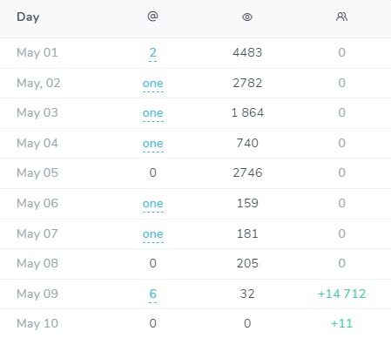Click the 2746 views value
Viewport: 391px width, 338px height.
click(x=247, y=172)
